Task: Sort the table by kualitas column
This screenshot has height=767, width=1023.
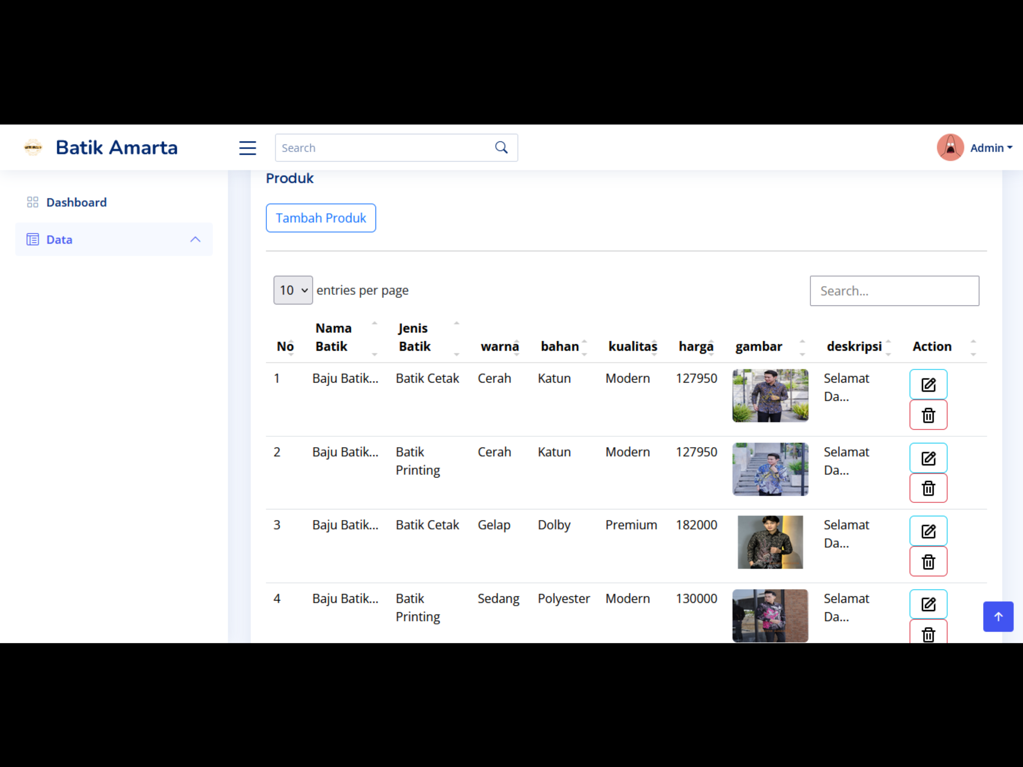Action: pos(632,346)
